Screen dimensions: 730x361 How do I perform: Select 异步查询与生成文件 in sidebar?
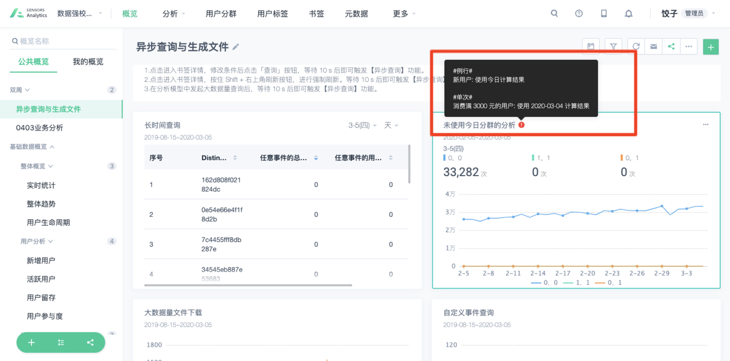pyautogui.click(x=61, y=109)
